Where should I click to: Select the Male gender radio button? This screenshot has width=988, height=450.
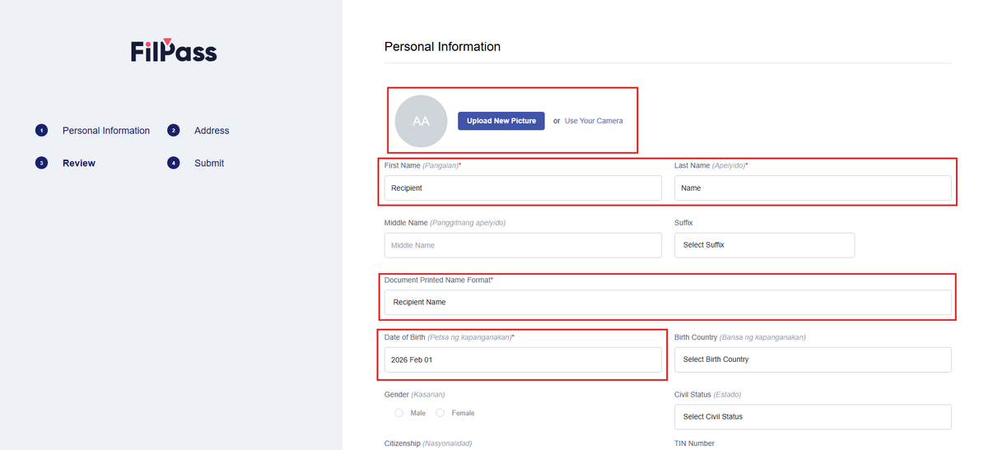399,413
